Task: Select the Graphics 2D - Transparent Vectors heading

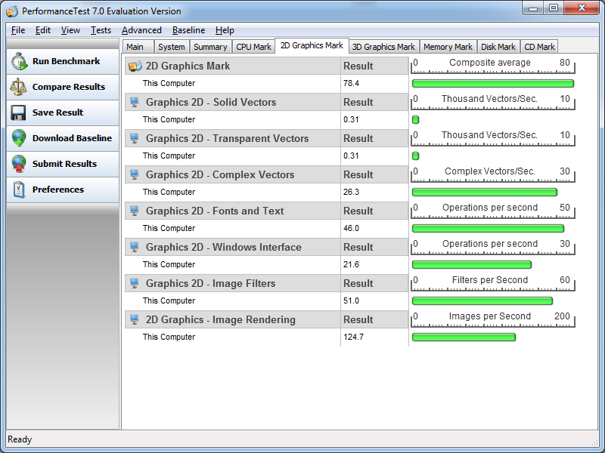Action: (x=227, y=138)
